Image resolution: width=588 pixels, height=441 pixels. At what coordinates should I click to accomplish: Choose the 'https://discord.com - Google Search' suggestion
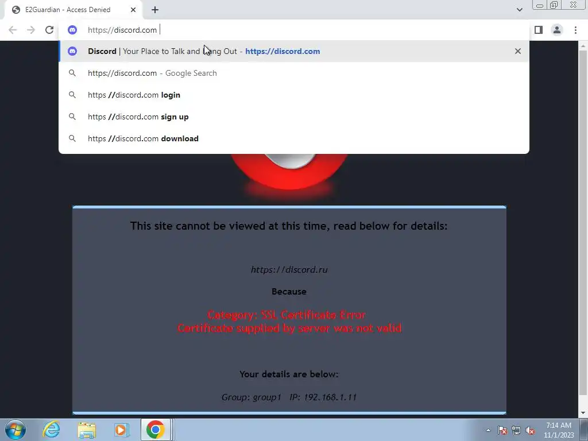[294, 73]
